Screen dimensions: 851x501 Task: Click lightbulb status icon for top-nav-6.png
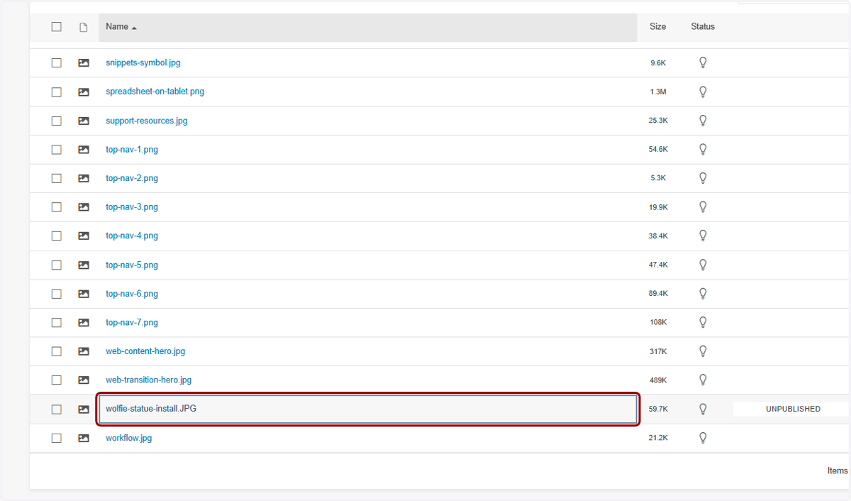click(x=703, y=293)
